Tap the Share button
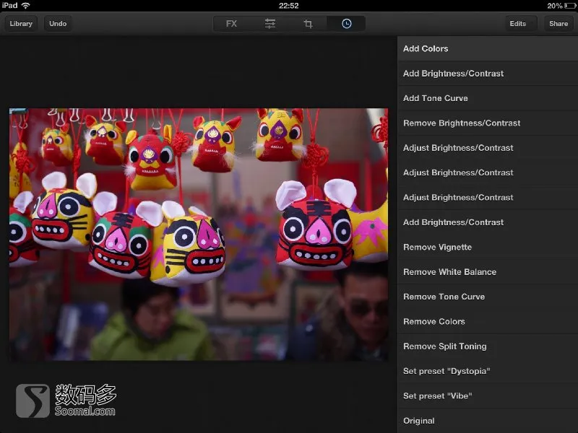 click(558, 24)
